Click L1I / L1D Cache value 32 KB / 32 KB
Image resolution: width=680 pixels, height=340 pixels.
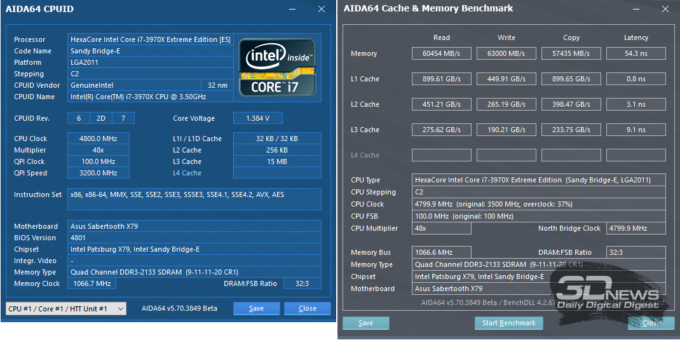[x=277, y=139]
